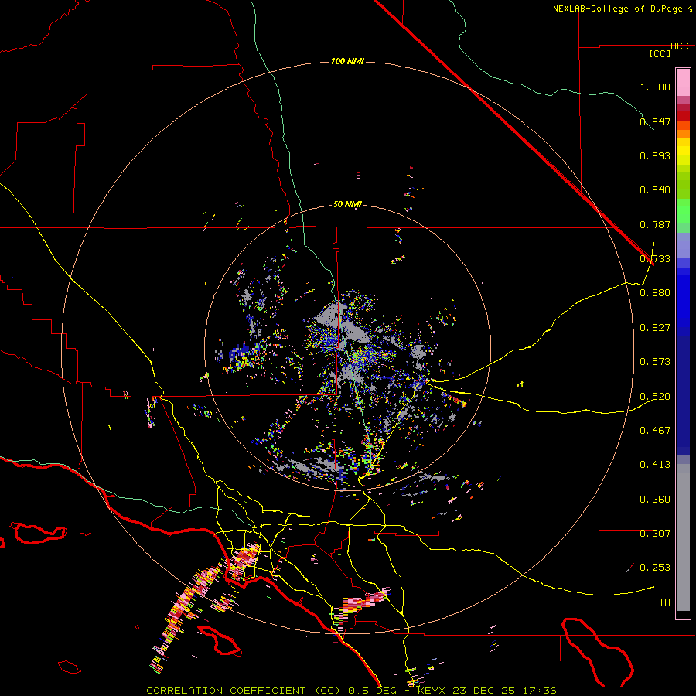
Task: Select the 0.360 scale value
Action: [655, 500]
